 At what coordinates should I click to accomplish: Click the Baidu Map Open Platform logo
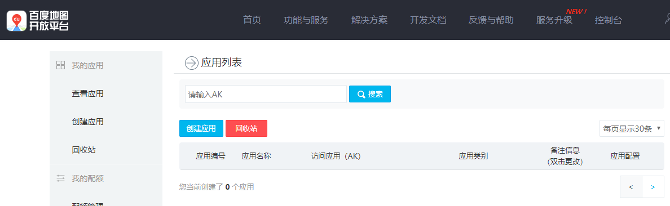point(38,20)
